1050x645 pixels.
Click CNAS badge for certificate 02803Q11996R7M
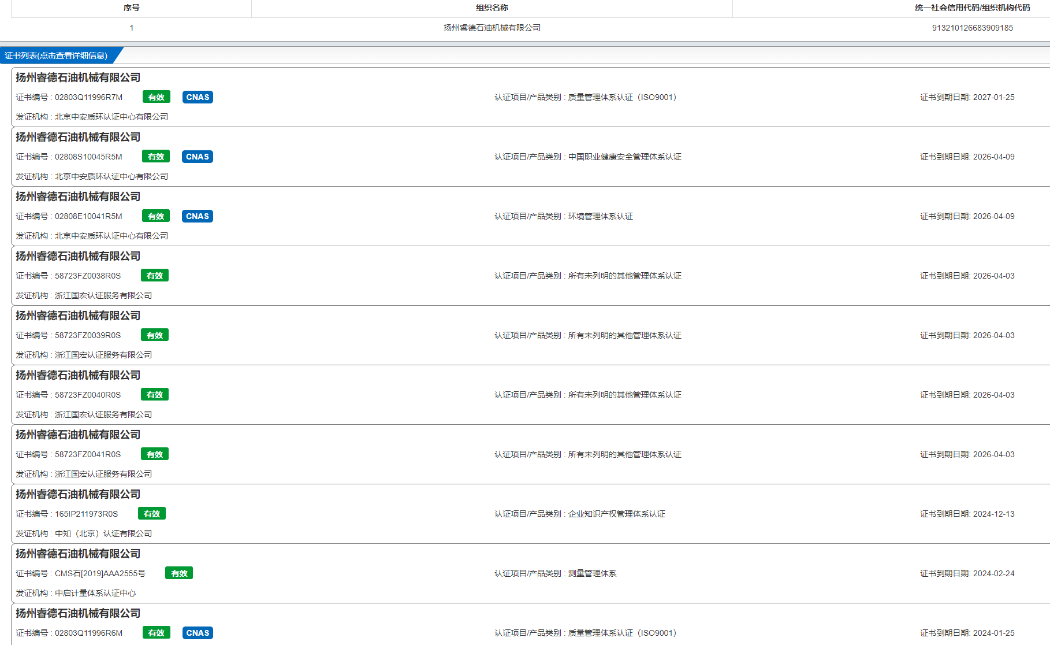point(198,97)
